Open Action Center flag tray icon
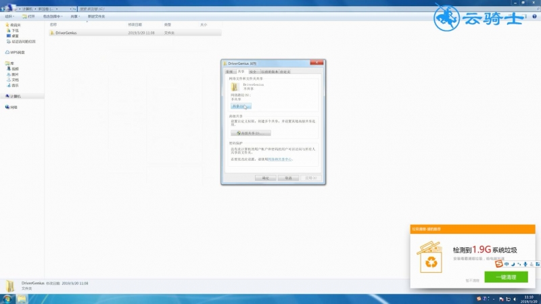Viewport: 541px width, 304px height. click(x=501, y=299)
